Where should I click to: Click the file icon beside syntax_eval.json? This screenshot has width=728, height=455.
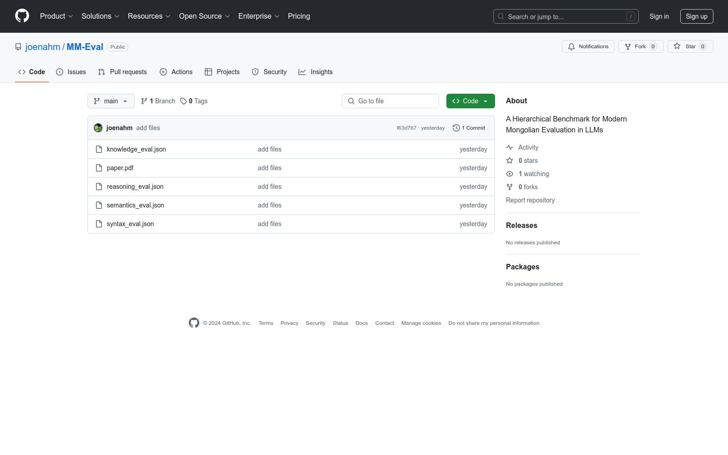(99, 224)
